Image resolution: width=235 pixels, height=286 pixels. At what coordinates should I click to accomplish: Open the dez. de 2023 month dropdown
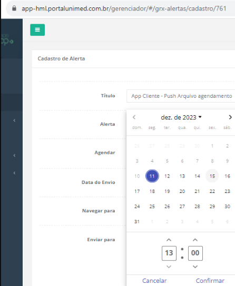coord(181,117)
